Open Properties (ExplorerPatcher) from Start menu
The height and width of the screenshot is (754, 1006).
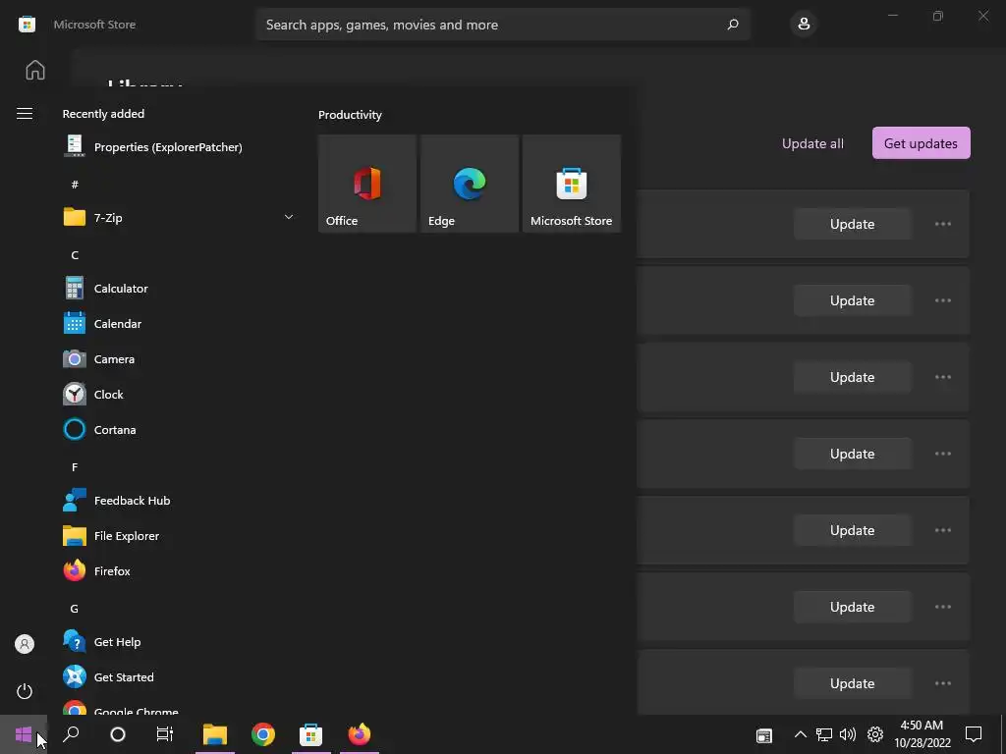tap(178, 147)
